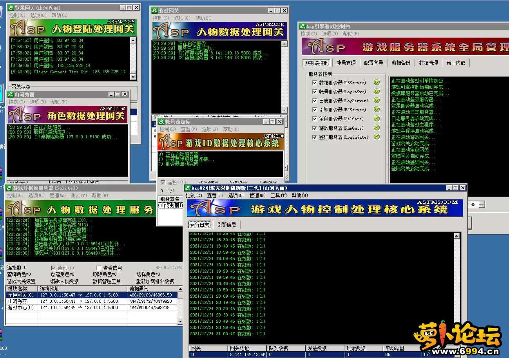Open the 数据备份 tab

401,63
